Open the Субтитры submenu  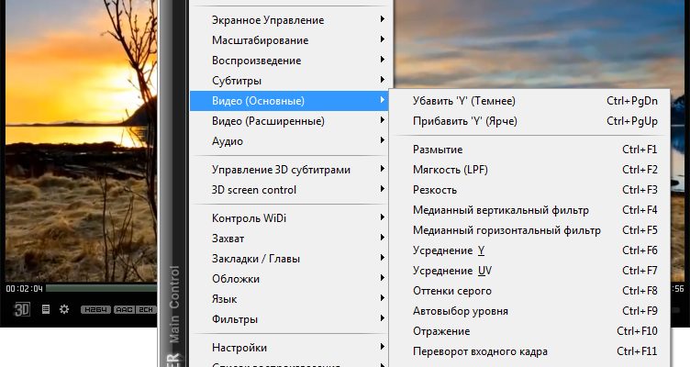[289, 81]
